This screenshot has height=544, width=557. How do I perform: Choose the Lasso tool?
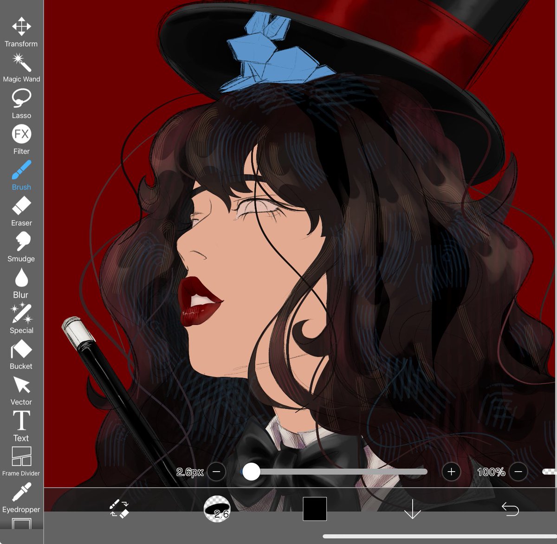tap(21, 104)
